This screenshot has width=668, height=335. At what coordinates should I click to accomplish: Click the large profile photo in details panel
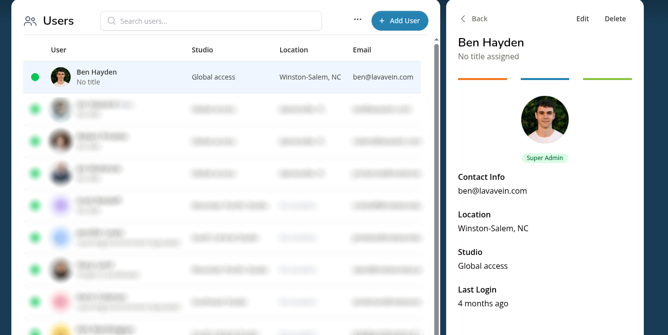(x=545, y=120)
